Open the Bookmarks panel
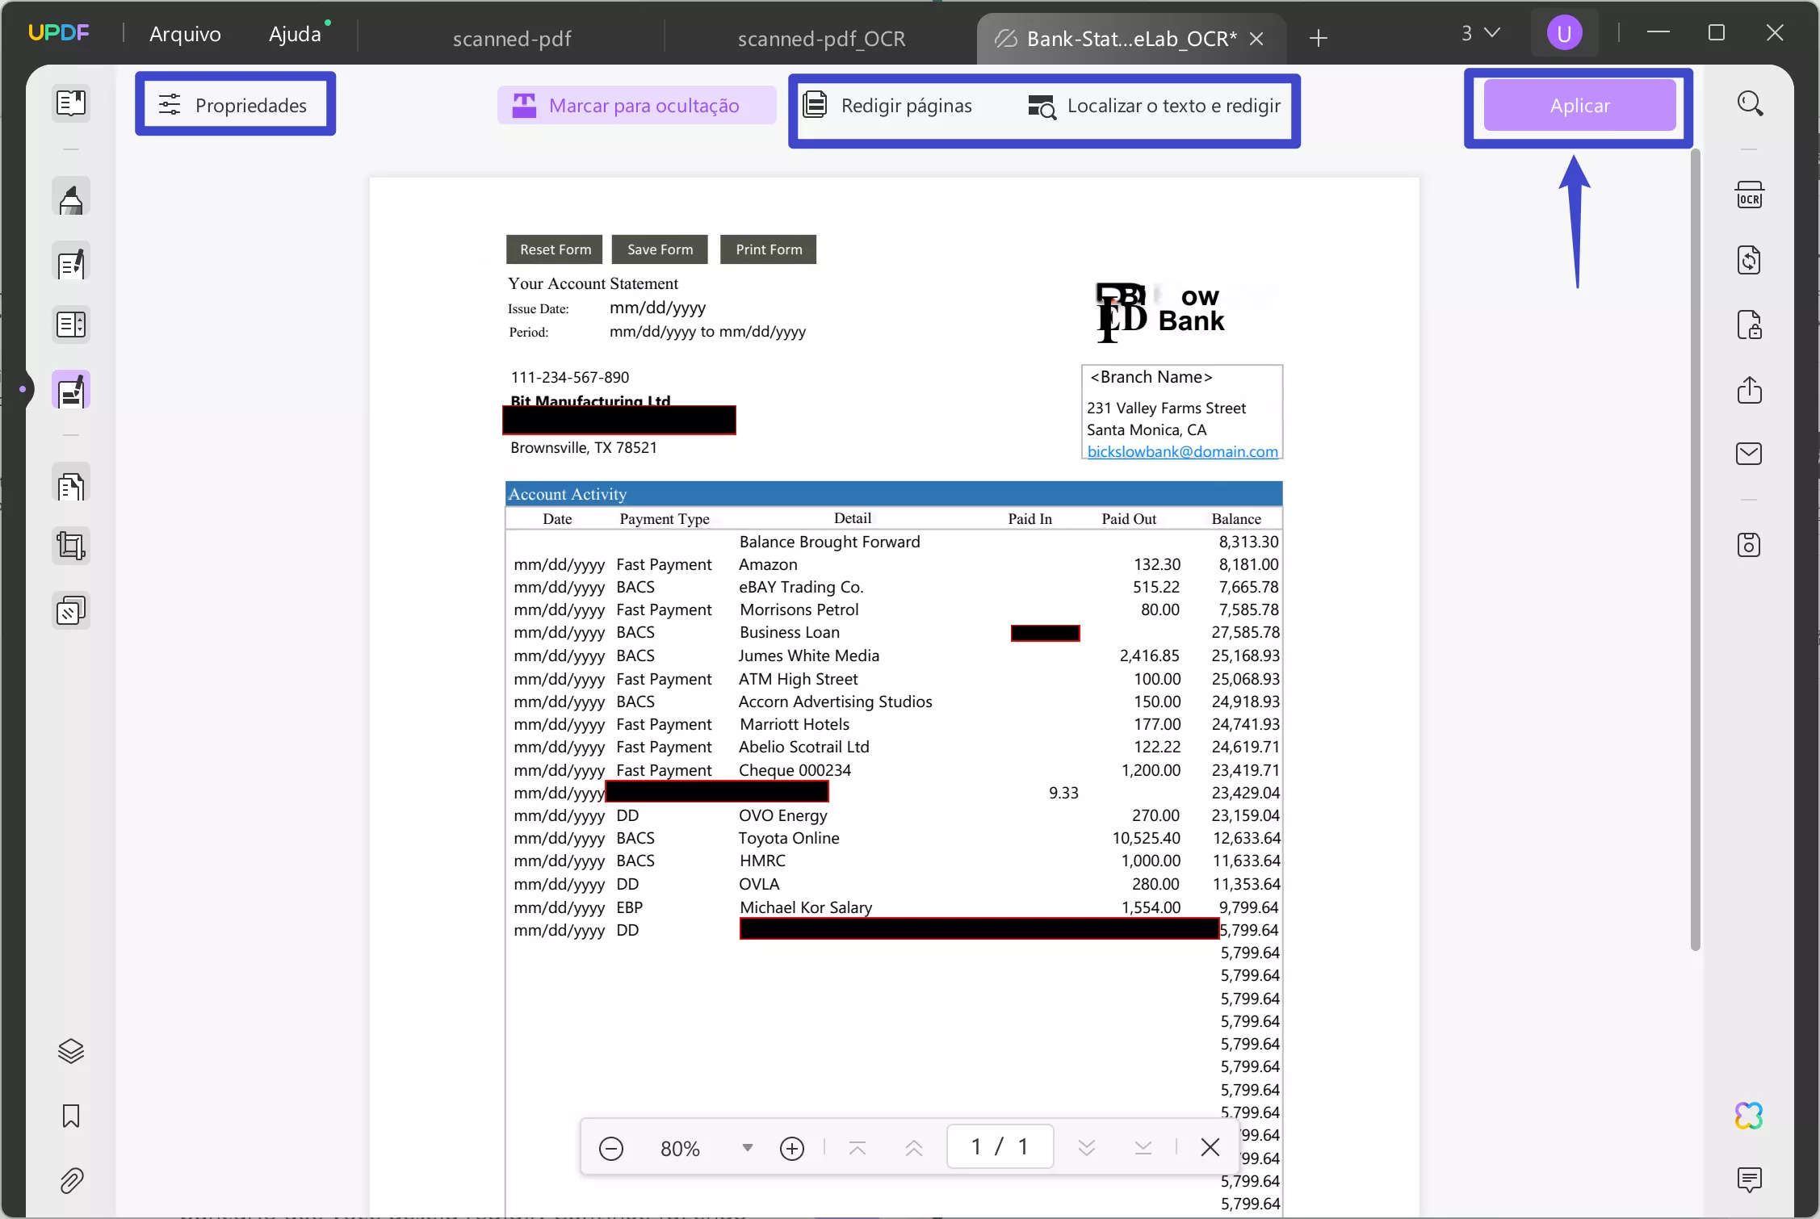1820x1219 pixels. [x=71, y=1117]
